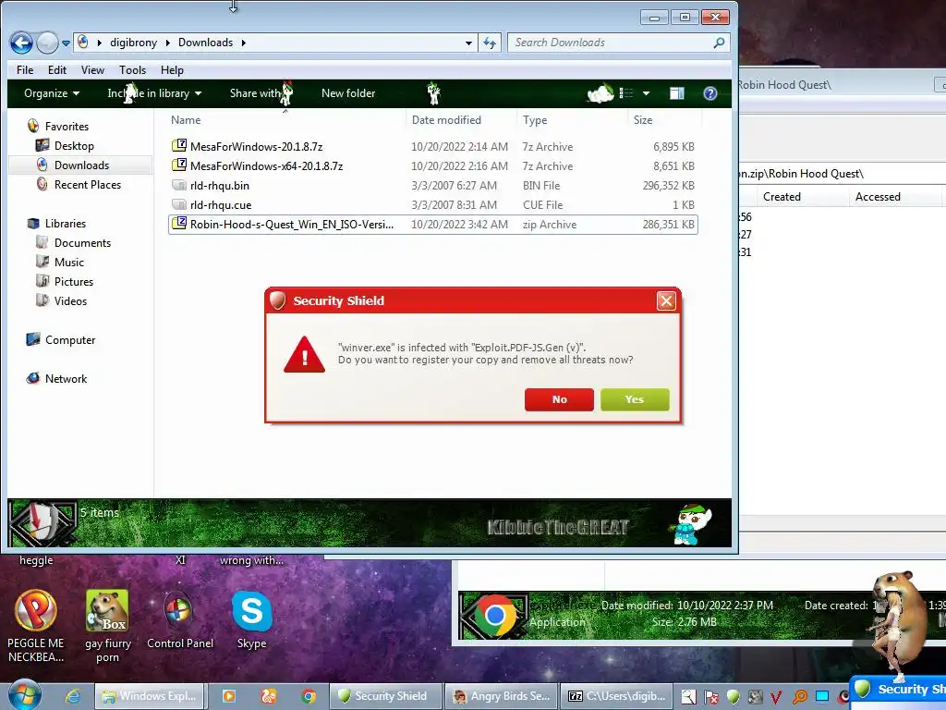
Task: Open the File menu
Action: (25, 70)
